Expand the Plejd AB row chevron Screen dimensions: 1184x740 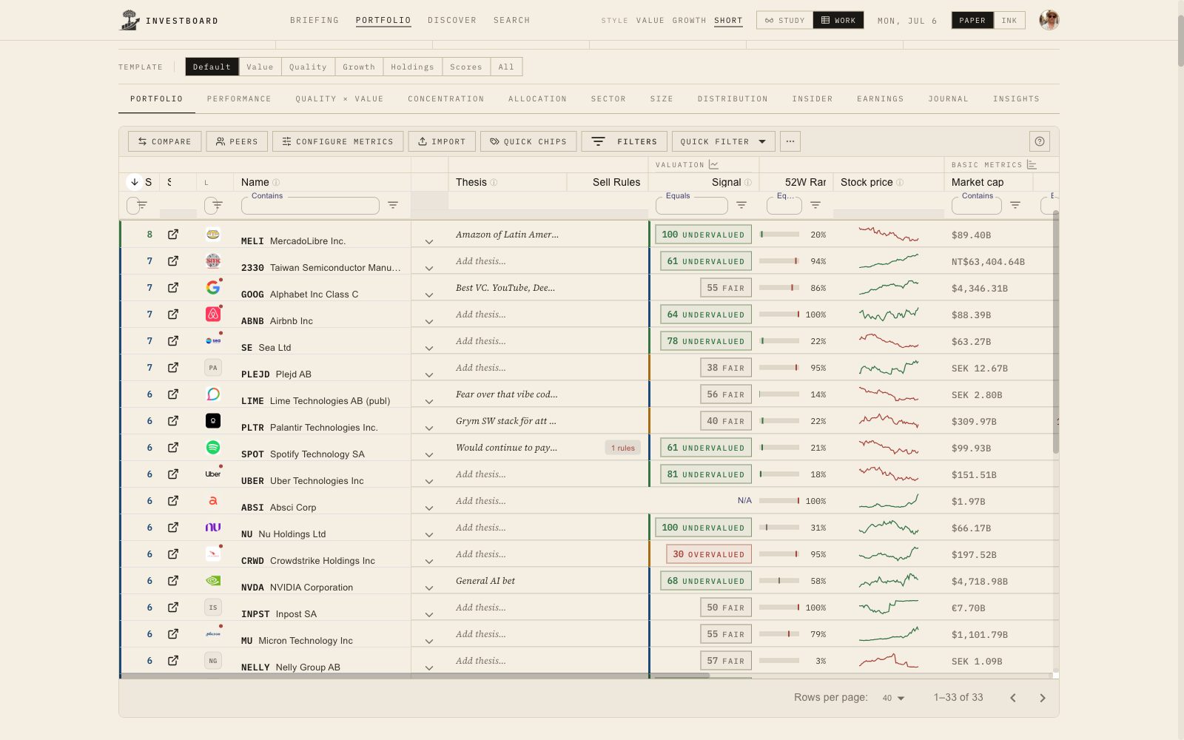(429, 374)
